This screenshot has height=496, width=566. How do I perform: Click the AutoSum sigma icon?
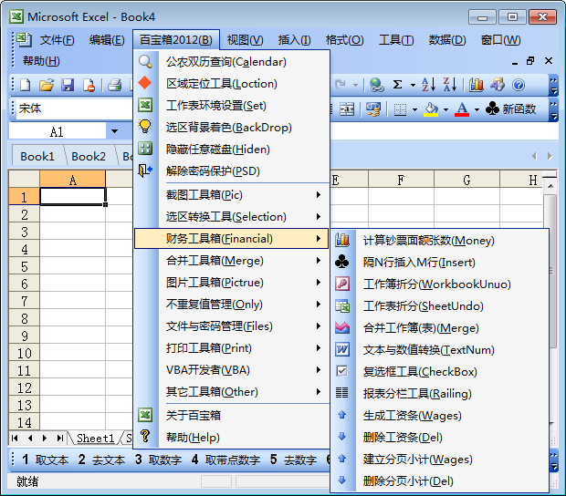(x=397, y=85)
